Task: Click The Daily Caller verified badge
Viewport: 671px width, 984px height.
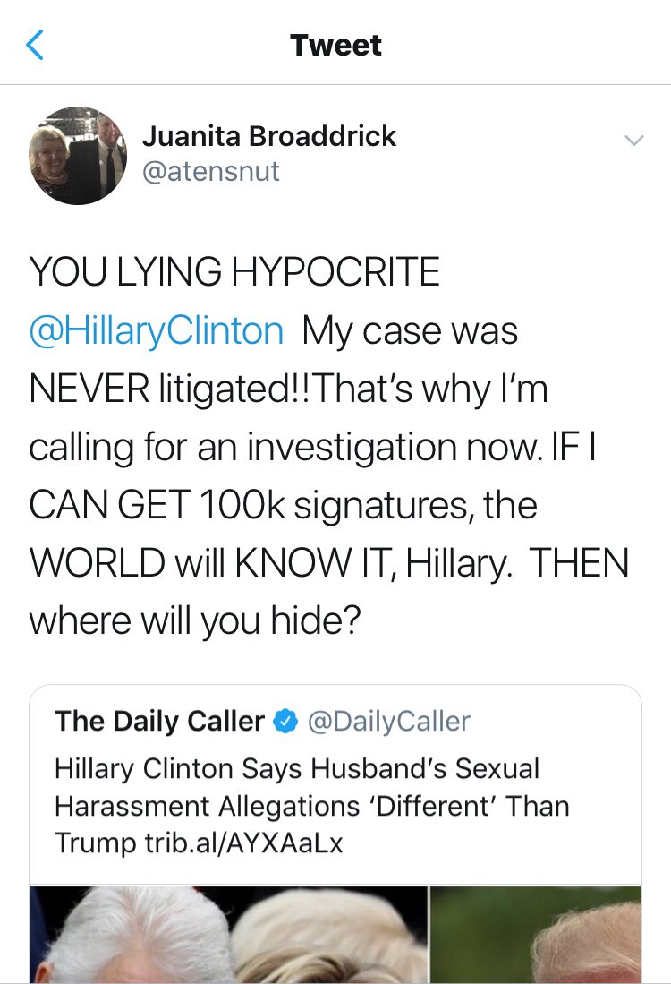Action: 285,722
